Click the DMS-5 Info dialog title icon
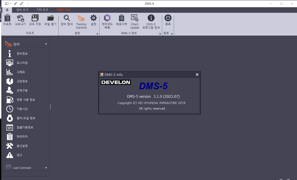Screen dimensions: 297x180 point(102,74)
